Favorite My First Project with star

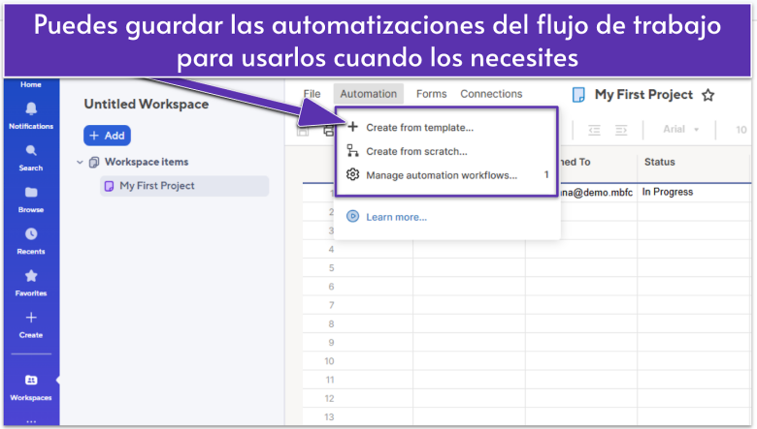pyautogui.click(x=708, y=95)
